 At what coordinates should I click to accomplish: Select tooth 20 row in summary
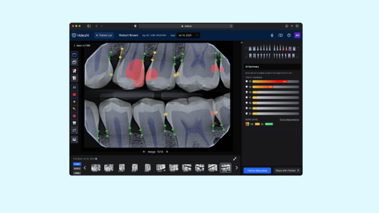(272, 108)
